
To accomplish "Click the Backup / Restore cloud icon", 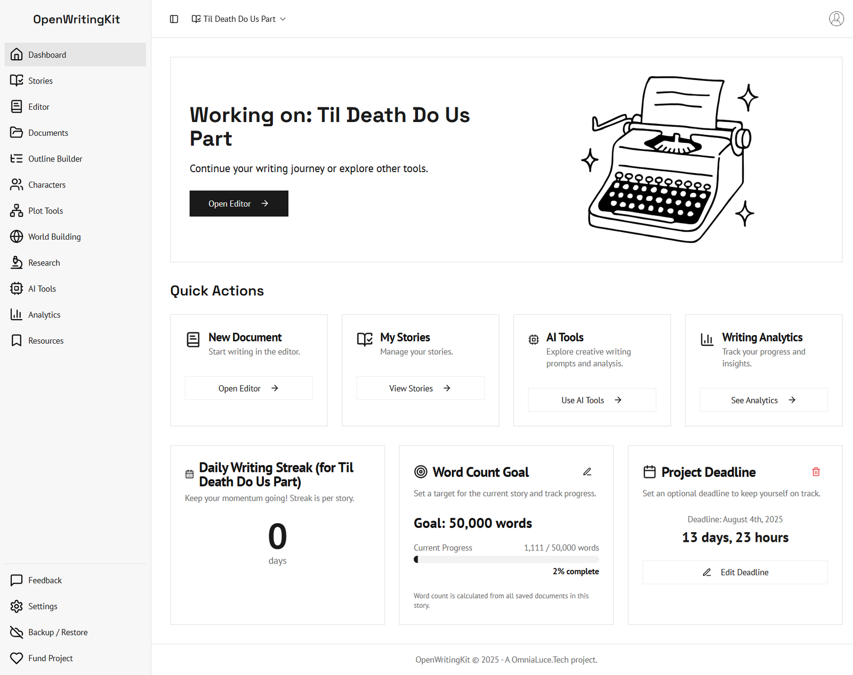I will click(17, 632).
